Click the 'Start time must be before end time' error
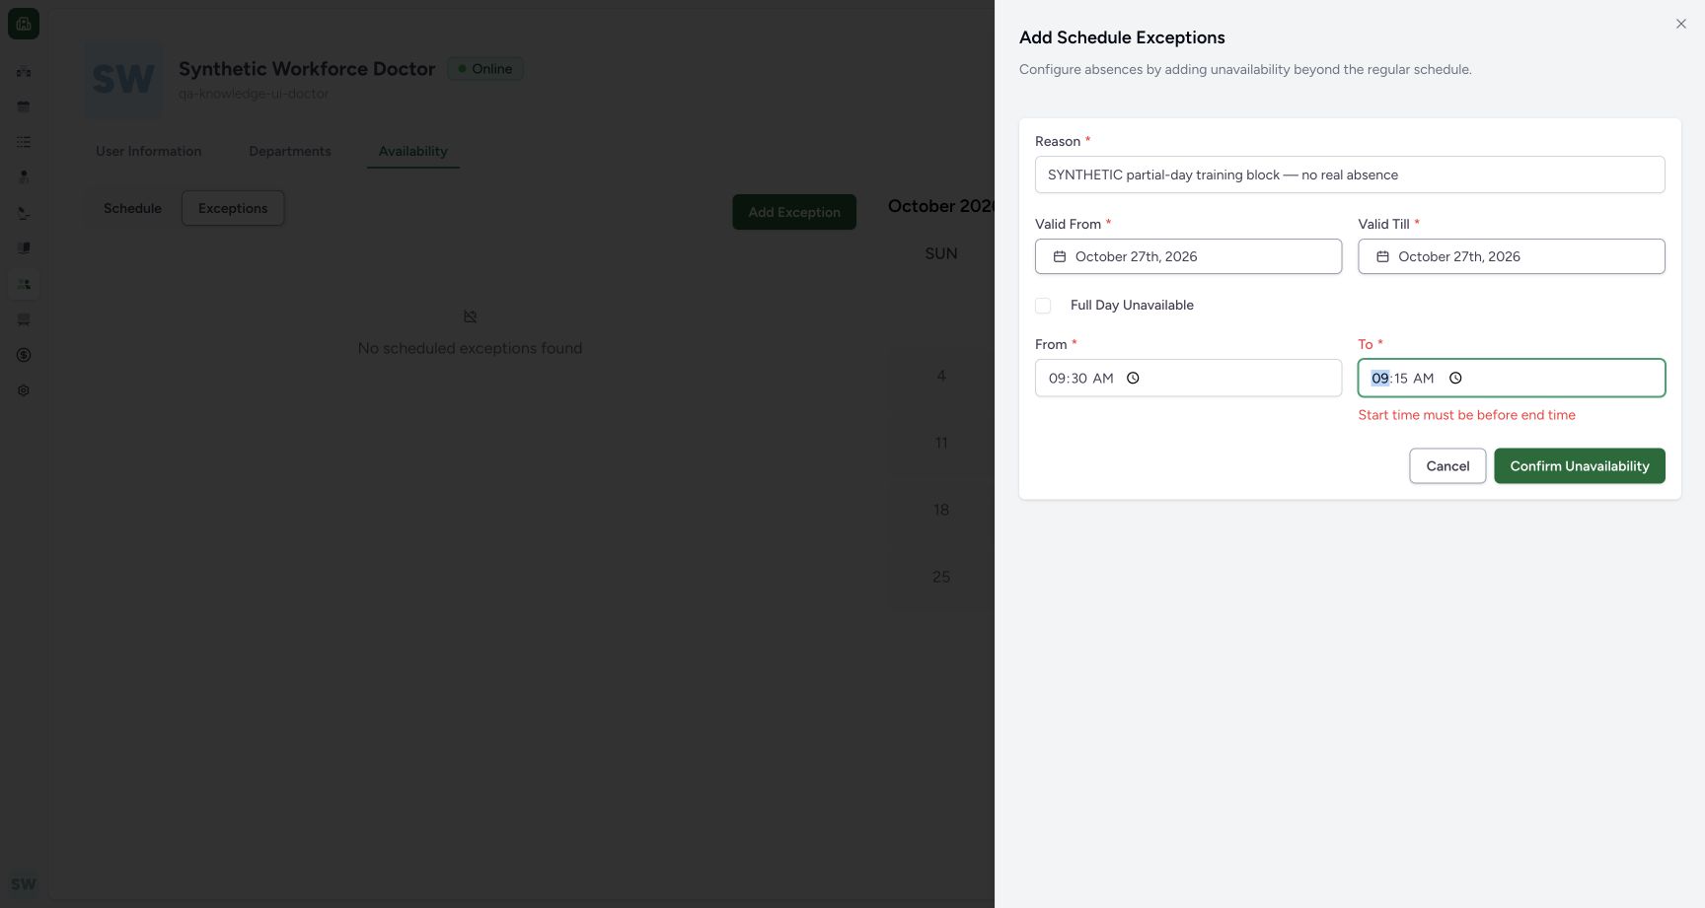This screenshot has height=908, width=1705. [1467, 415]
